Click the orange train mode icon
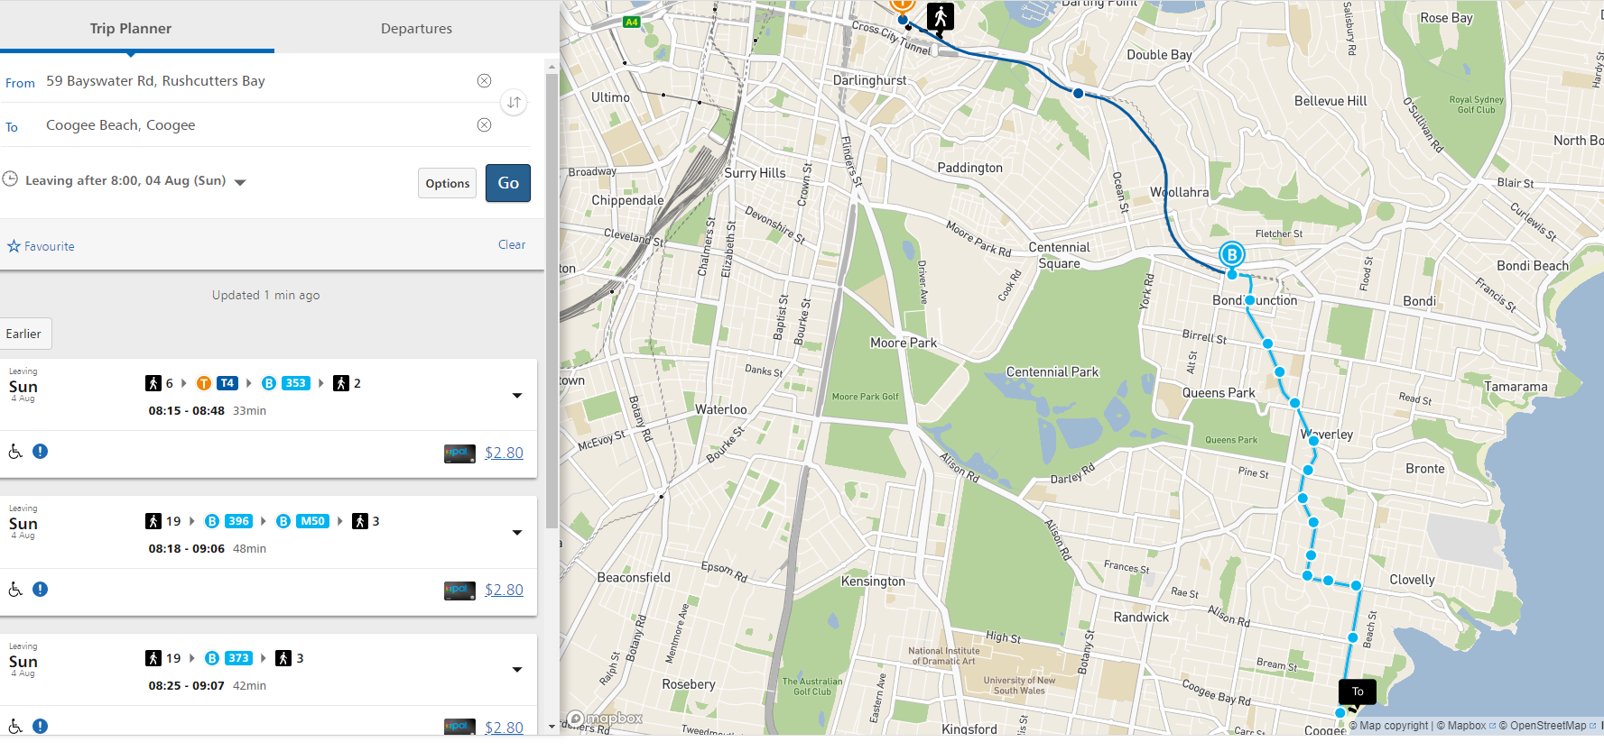Screen dimensions: 1604x751 204,383
